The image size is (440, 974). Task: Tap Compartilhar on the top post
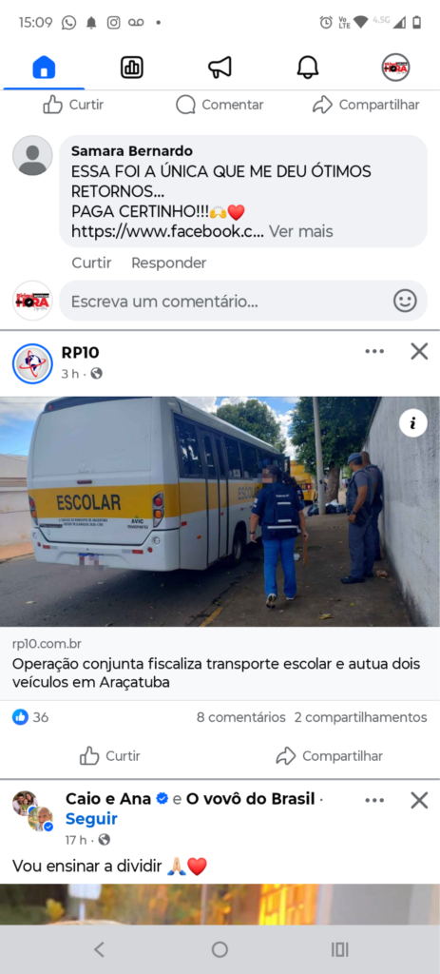366,105
